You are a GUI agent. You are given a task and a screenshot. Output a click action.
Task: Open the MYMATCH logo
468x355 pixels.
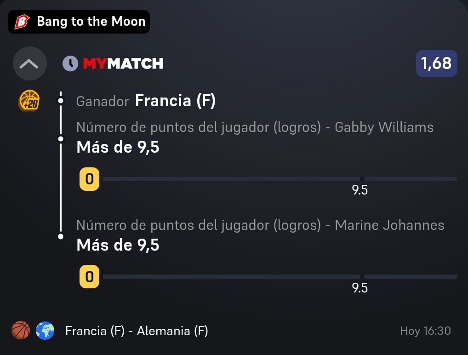[123, 63]
